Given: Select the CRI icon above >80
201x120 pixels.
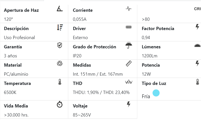Looking at the screenshot, I should pyautogui.click(x=197, y=9).
